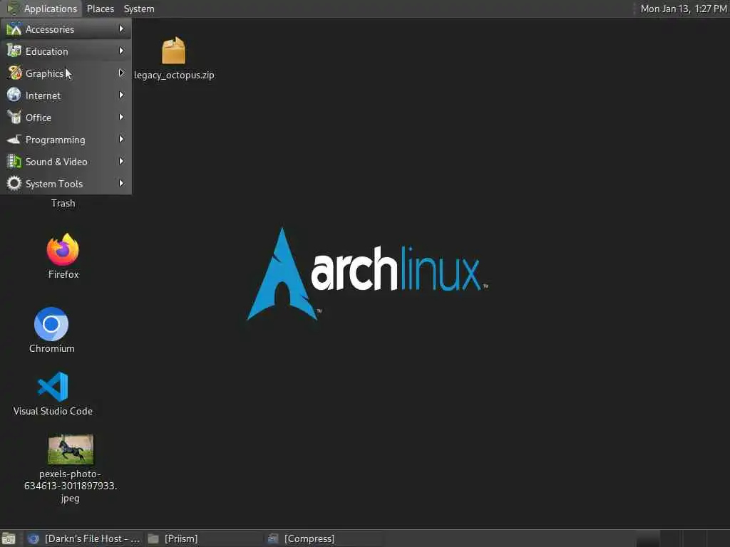Viewport: 730px width, 547px height.
Task: Select the Chromium desktop icon
Action: click(51, 324)
